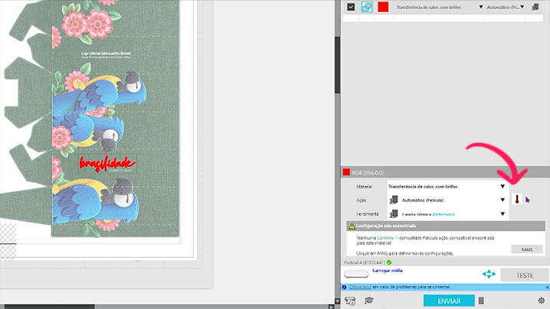Click the TESTE button
This screenshot has height=309, width=550.
coord(525,275)
